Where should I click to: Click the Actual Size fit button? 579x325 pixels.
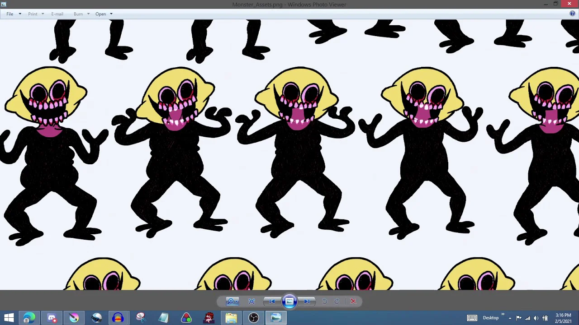[x=252, y=302]
